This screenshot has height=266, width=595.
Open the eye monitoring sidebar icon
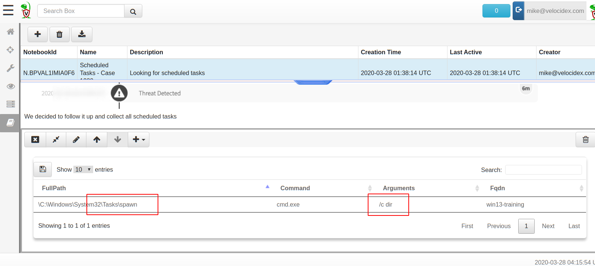pyautogui.click(x=10, y=86)
